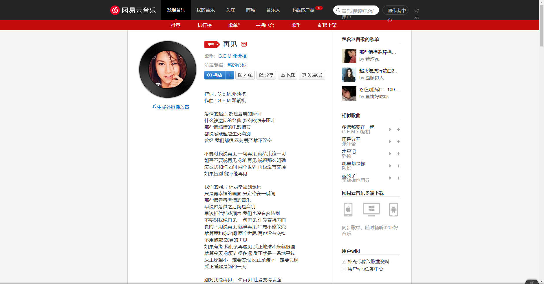The image size is (544, 284).
Task: Add 再见 to playlist with the plus button
Action: (x=230, y=75)
